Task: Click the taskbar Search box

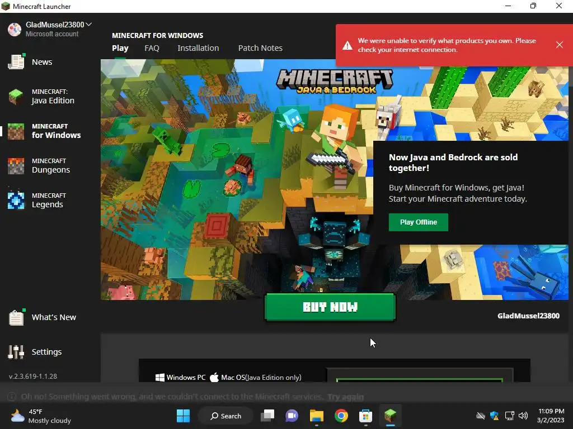Action: coord(226,416)
